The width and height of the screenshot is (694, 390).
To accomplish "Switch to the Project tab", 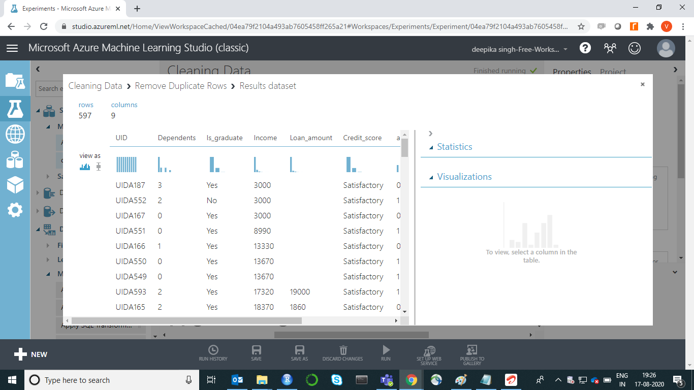I will [613, 72].
